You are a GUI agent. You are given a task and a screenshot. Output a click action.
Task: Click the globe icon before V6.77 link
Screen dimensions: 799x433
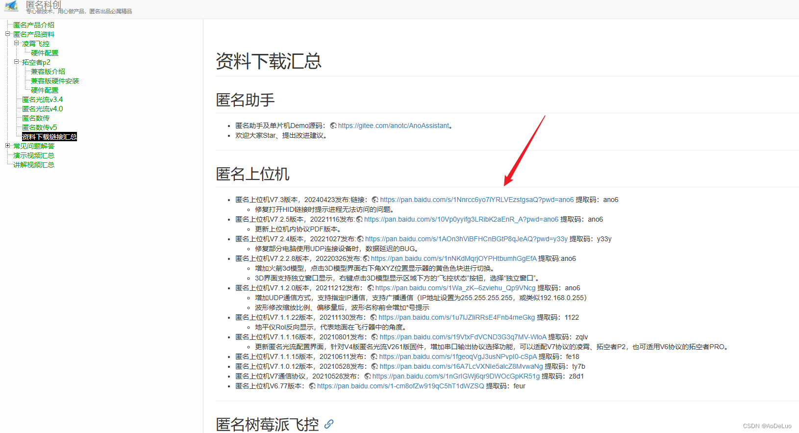pos(312,386)
